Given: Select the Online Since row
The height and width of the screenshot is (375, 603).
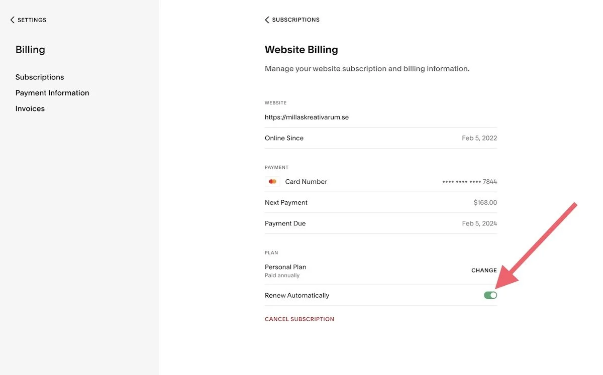Looking at the screenshot, I should coord(284,138).
